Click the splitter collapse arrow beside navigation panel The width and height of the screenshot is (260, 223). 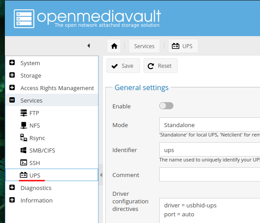(x=101, y=175)
